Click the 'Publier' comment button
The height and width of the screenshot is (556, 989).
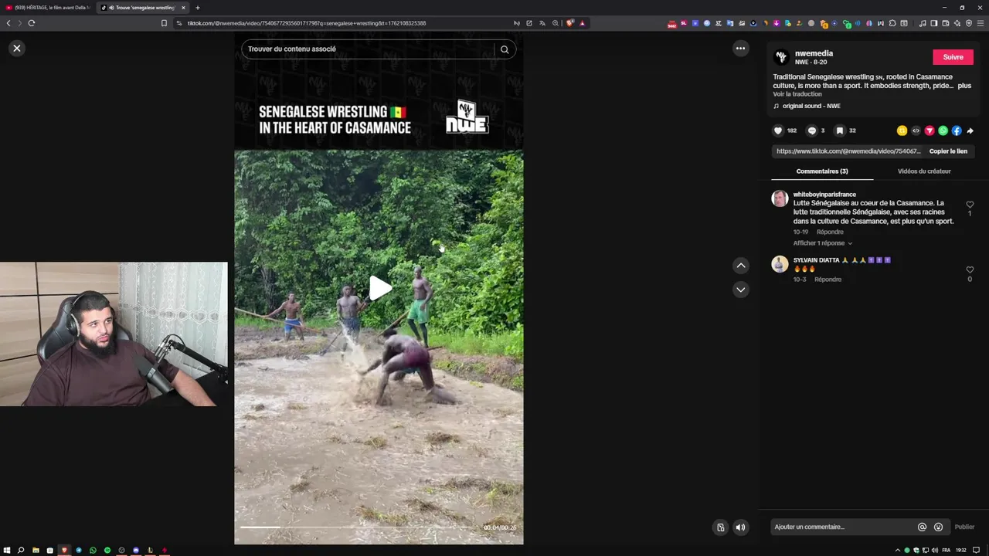pyautogui.click(x=964, y=527)
